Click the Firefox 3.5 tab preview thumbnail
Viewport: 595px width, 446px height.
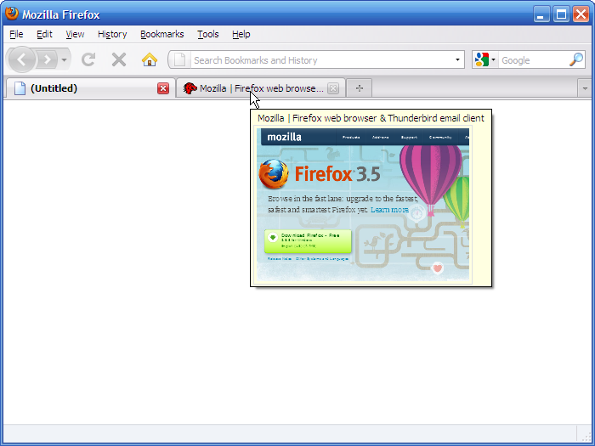point(363,205)
